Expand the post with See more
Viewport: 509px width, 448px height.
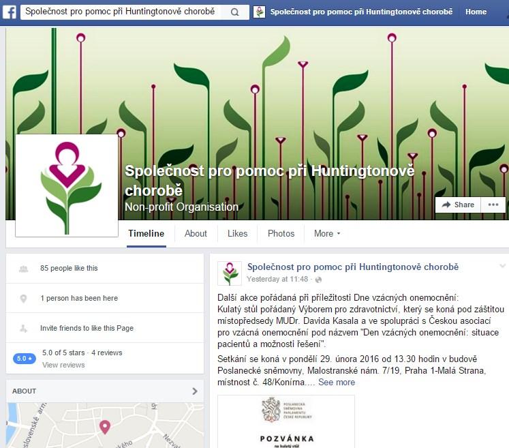pos(337,383)
